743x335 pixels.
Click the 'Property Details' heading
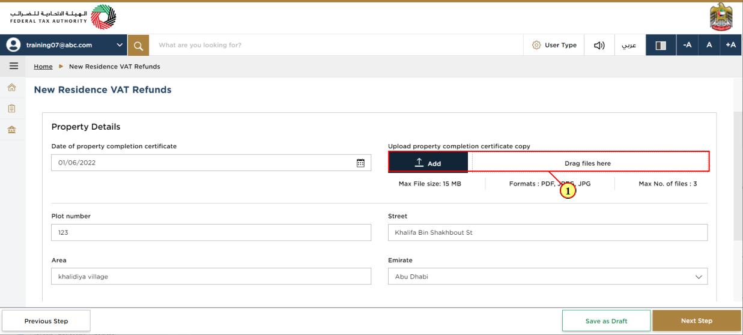[x=86, y=127]
